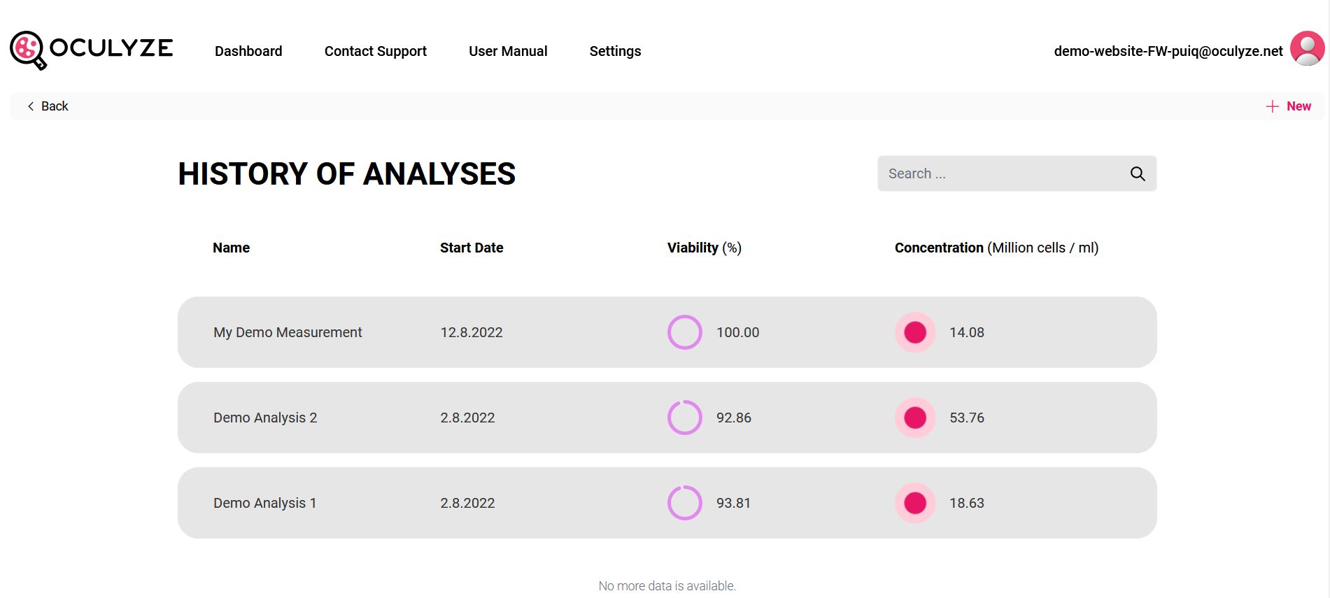Screen dimensions: 1330x598
Task: Click the search magnifier icon
Action: point(1138,173)
